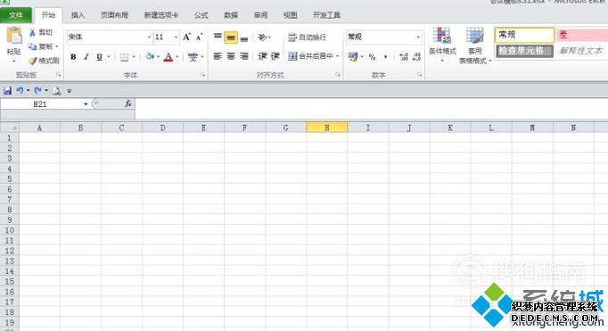Click the Select All corner of the grid
Viewport: 608px width, 331px height.
click(10, 128)
